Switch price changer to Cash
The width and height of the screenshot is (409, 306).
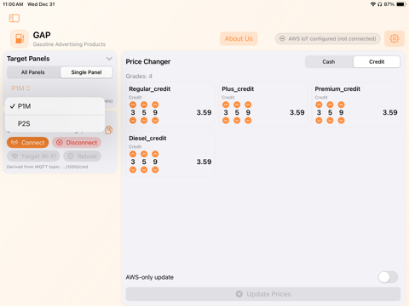(x=329, y=62)
